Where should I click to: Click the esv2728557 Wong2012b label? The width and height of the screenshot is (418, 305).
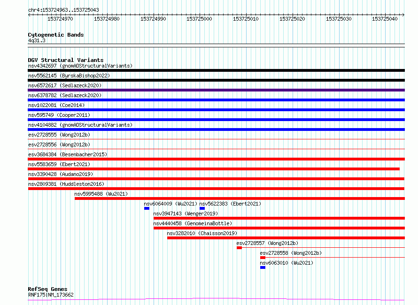click(267, 243)
